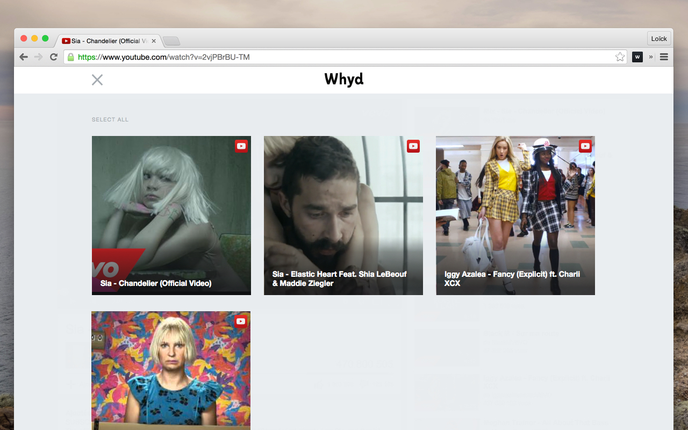Open the Whyd extension icon in toolbar
Image resolution: width=688 pixels, height=430 pixels.
click(637, 57)
